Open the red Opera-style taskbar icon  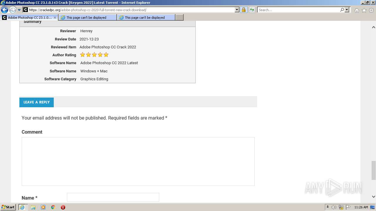pyautogui.click(x=63, y=207)
